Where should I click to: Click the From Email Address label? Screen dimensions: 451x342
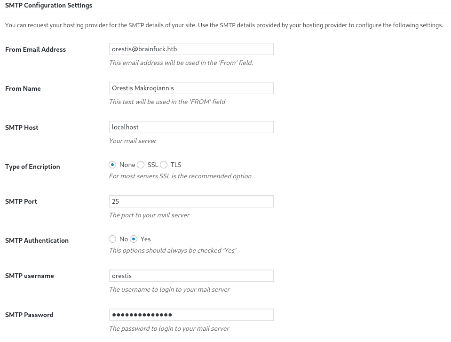tap(35, 49)
